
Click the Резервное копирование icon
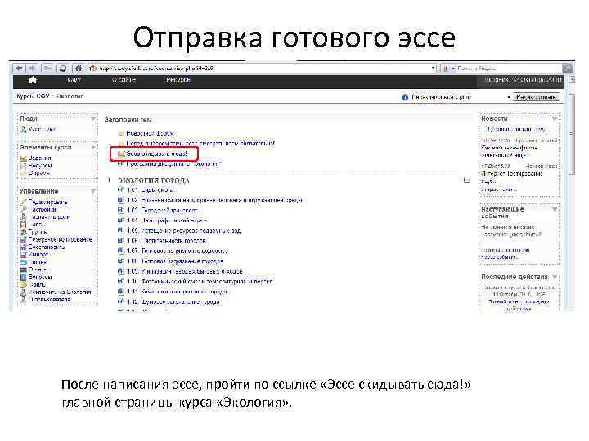[23, 239]
